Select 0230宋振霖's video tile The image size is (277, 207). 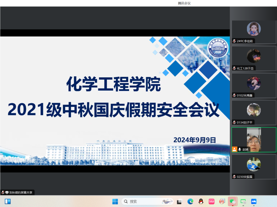pyautogui.click(x=254, y=167)
